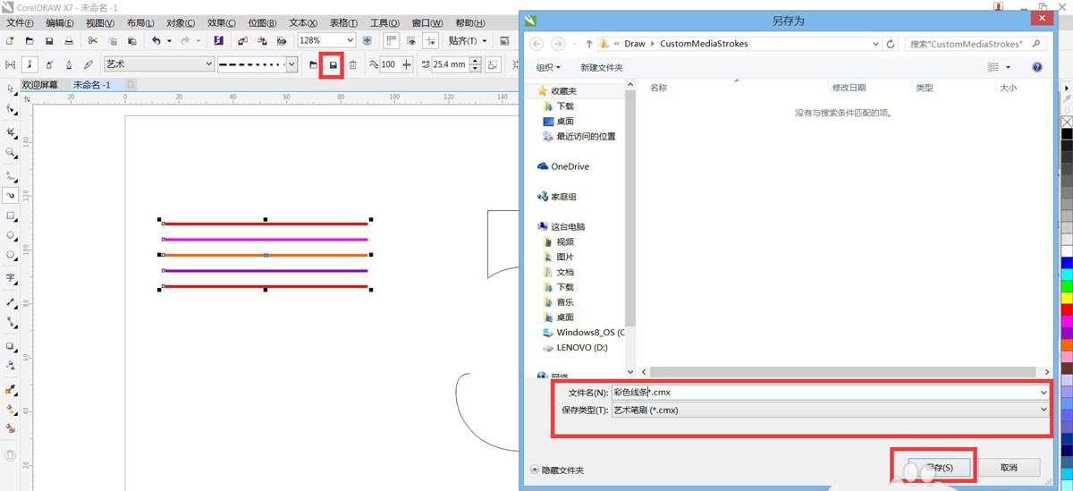The image size is (1073, 491).
Task: Switch to the 欢迎屏幕 tab
Action: point(40,85)
